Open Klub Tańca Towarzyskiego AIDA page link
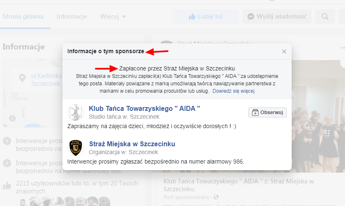Viewport: 345px width, 206px height. pyautogui.click(x=145, y=109)
